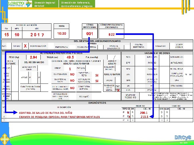The width and height of the screenshot is (194, 145).
Task: Select CONTROL DE SALUD DE RUTINA DEL NIÑO diagnosis
Action: 46,113
